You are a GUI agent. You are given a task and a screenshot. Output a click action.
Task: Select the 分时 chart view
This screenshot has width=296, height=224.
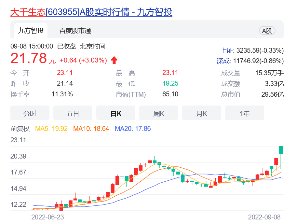pos(30,113)
